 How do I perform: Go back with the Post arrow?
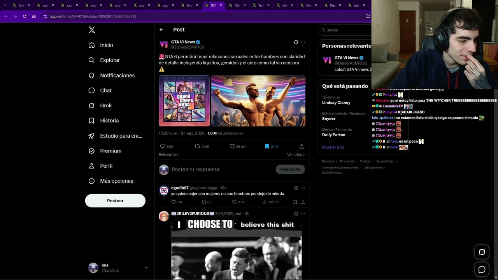[x=161, y=30]
